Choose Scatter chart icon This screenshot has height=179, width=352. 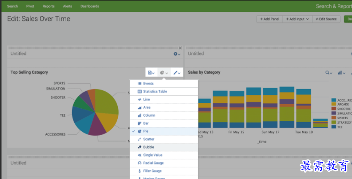(x=140, y=139)
